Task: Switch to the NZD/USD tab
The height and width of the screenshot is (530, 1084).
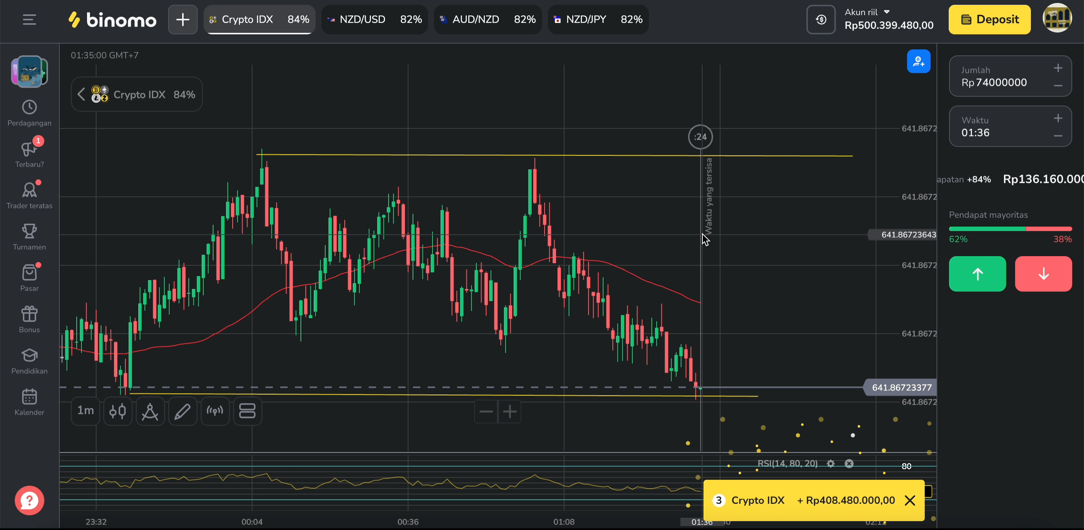Action: point(374,19)
